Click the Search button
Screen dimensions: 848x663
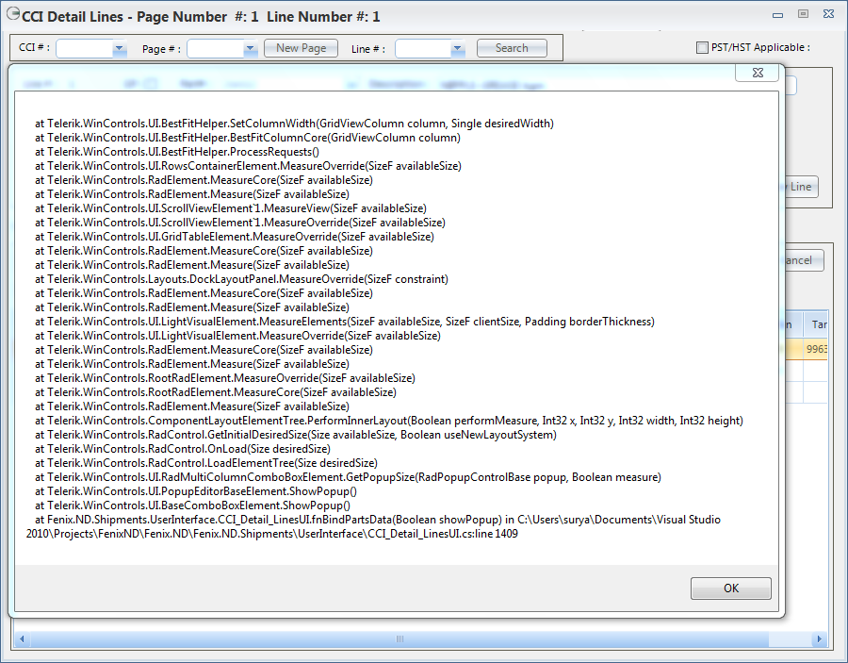(512, 48)
